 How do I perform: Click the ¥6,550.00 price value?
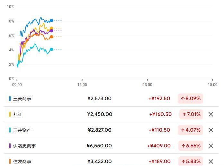tap(99, 146)
